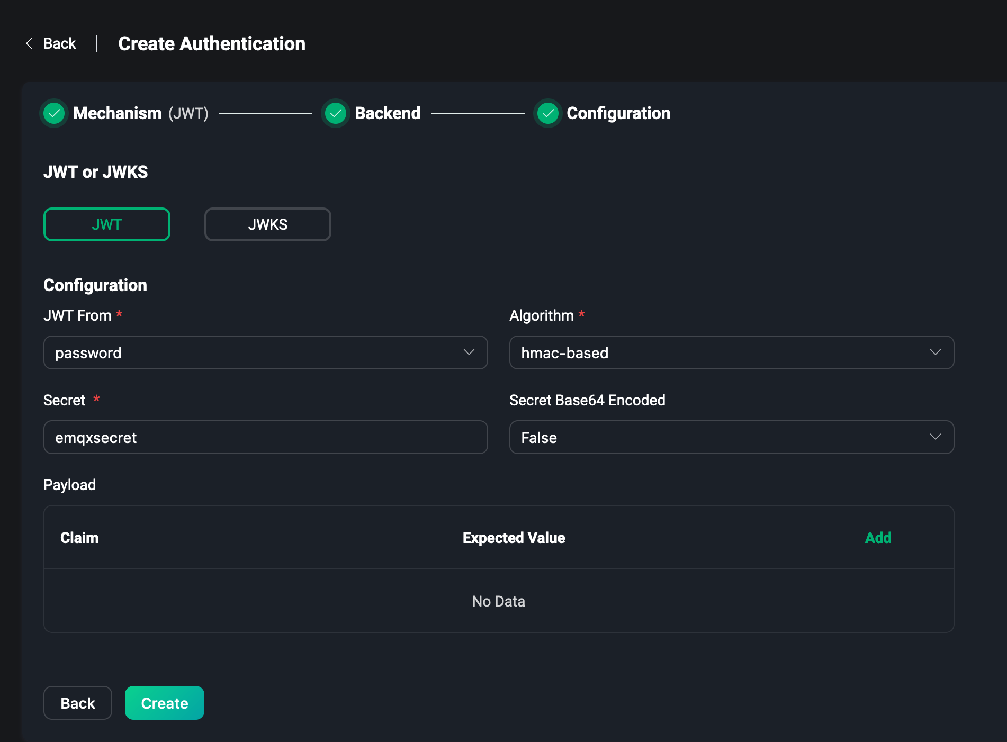Open the Configuration step label
Screen dimensions: 1007x742
click(618, 113)
